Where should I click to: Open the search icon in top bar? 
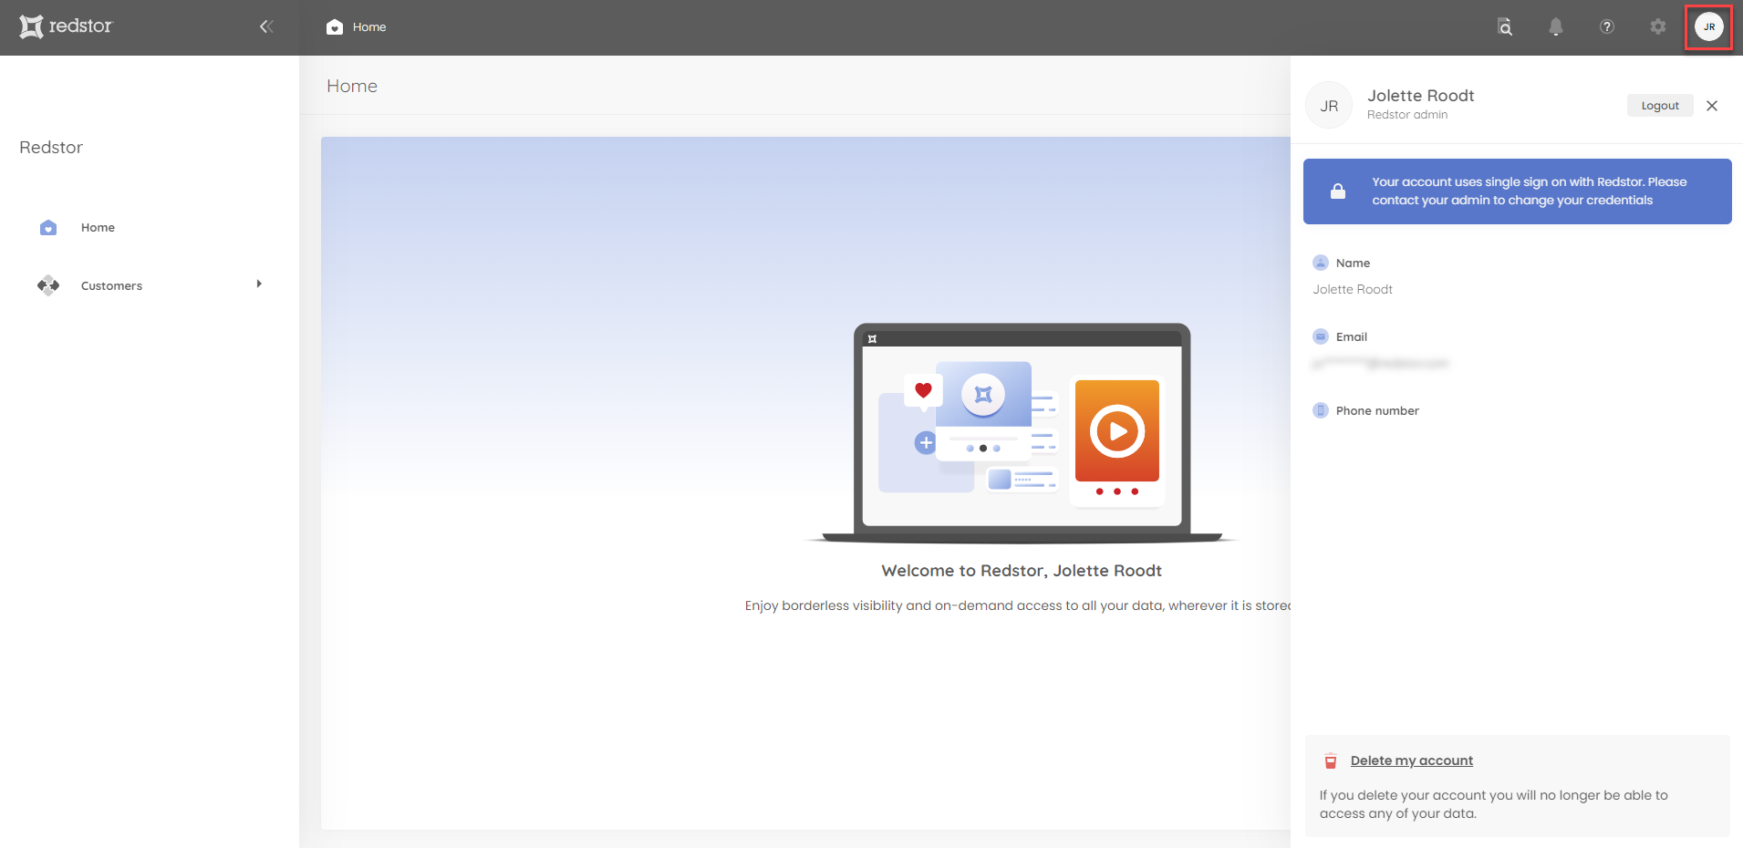point(1505,27)
